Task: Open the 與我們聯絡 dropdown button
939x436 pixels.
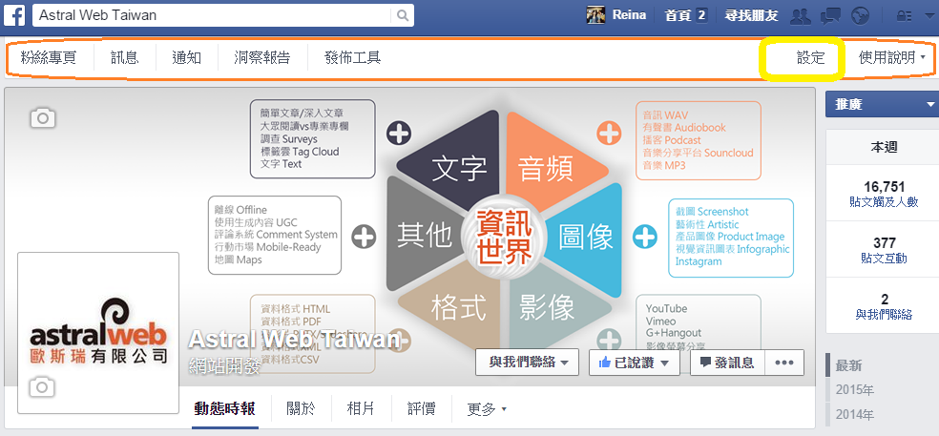Action: (x=527, y=363)
